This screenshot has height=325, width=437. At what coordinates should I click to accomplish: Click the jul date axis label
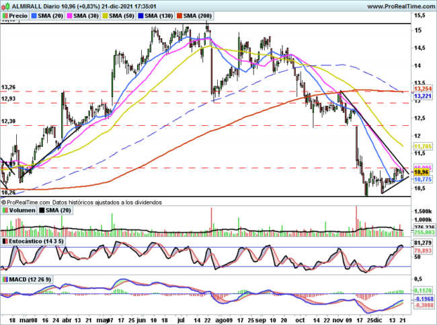[181, 320]
